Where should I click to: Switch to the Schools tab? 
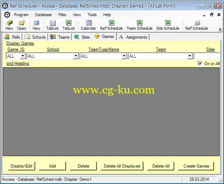tap(35, 37)
